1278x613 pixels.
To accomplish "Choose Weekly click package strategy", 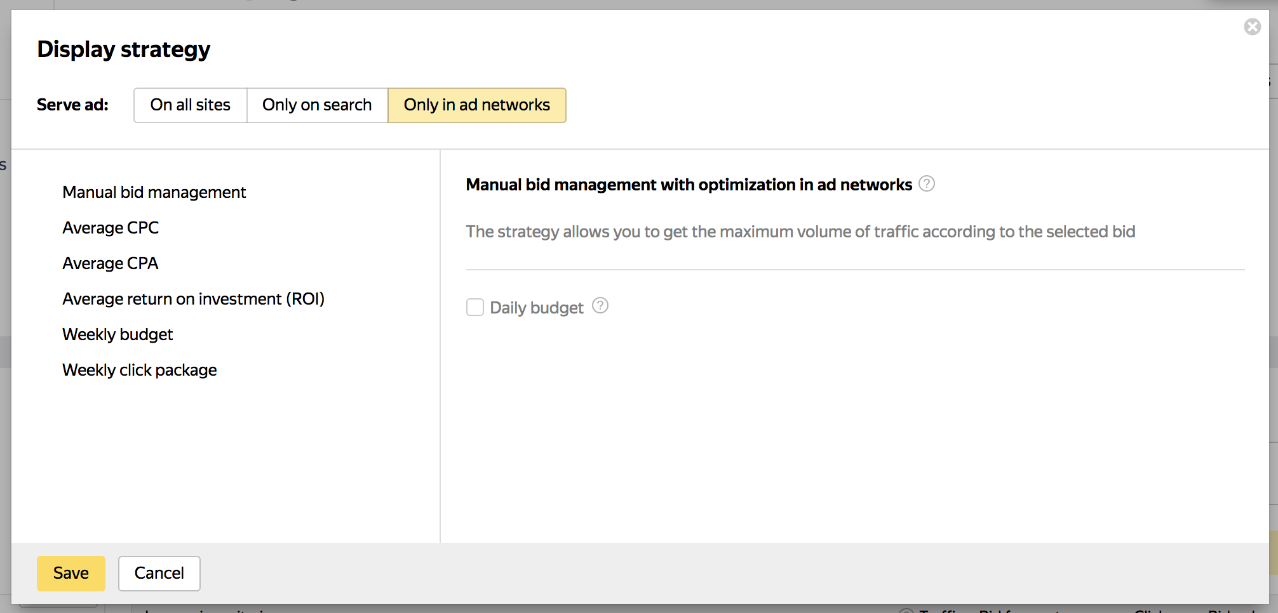I will (x=139, y=370).
